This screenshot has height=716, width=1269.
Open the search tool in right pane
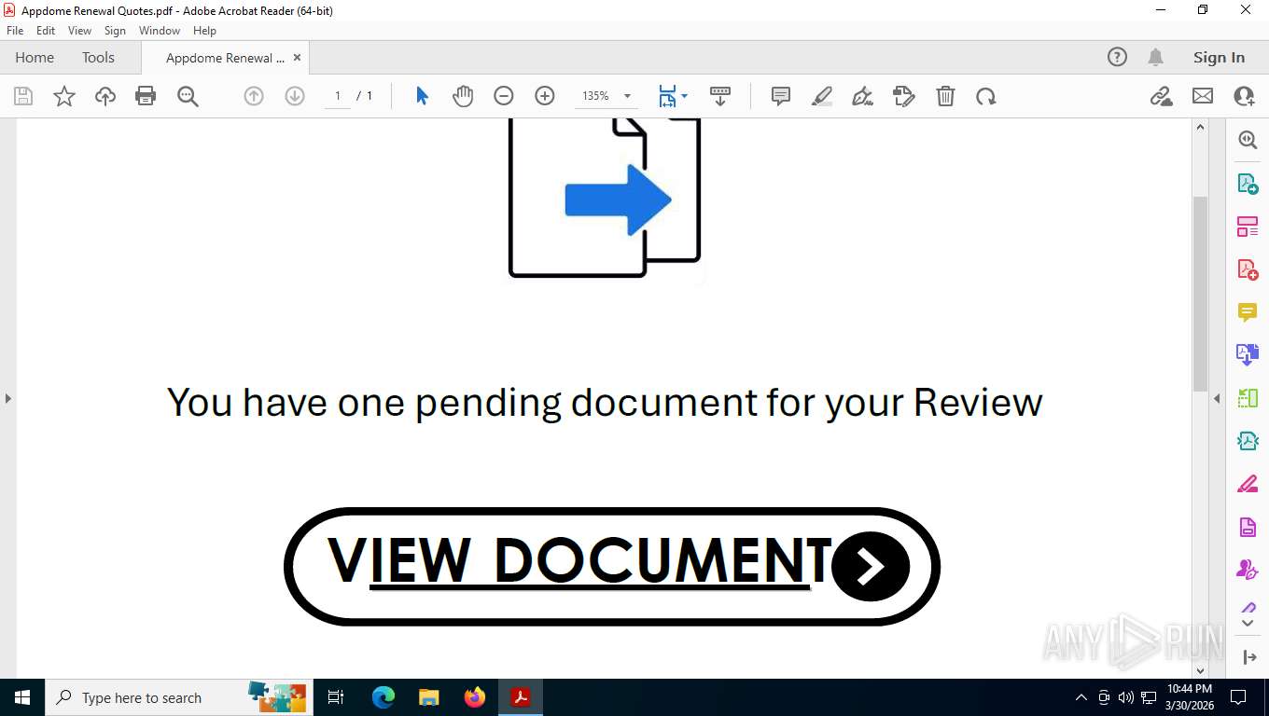1248,140
